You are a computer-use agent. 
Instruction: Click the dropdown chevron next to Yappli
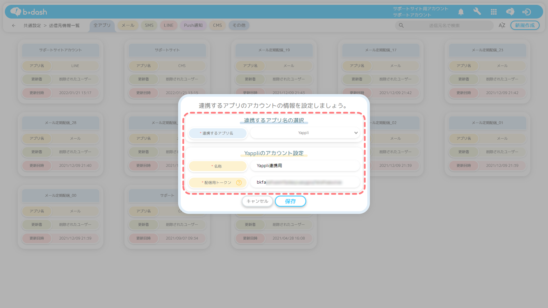click(x=356, y=133)
